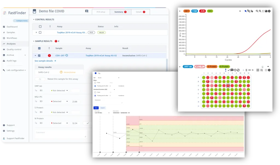The image size is (280, 165).
Task: Select the flagged well in row C of the plate
Action: [228, 86]
